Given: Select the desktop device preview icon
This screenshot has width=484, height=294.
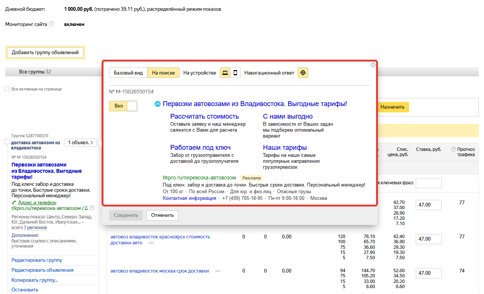Looking at the screenshot, I should (225, 73).
